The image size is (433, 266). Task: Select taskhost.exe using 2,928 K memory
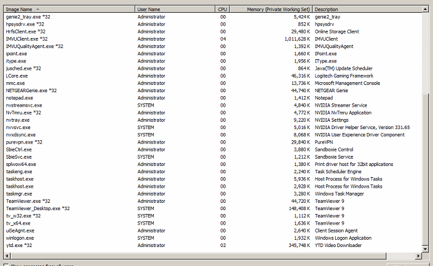point(213,186)
